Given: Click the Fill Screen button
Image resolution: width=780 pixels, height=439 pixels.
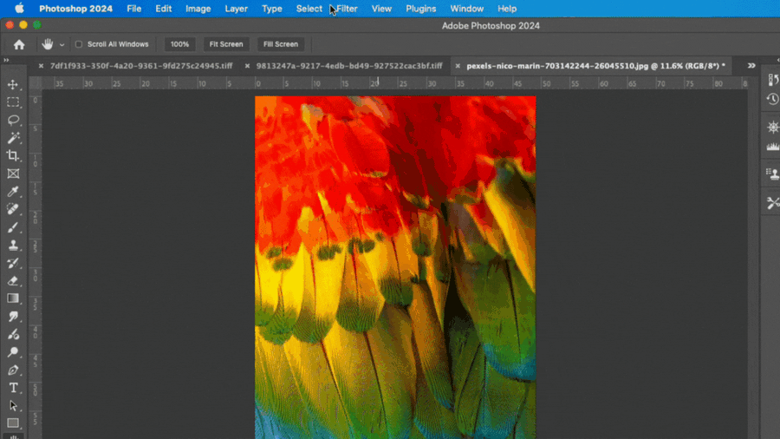Looking at the screenshot, I should 281,44.
